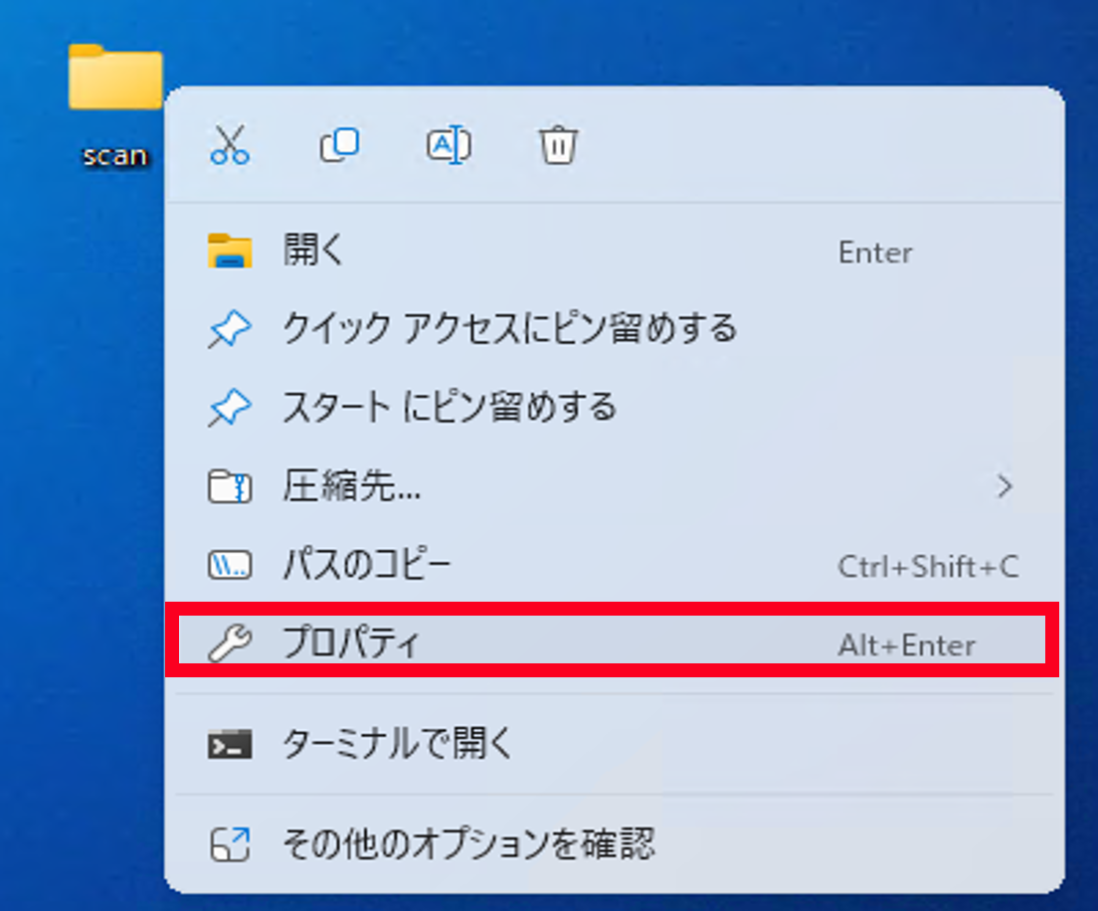The height and width of the screenshot is (911, 1098).
Task: Click the pin icon beside スタート
Action: pos(230,408)
